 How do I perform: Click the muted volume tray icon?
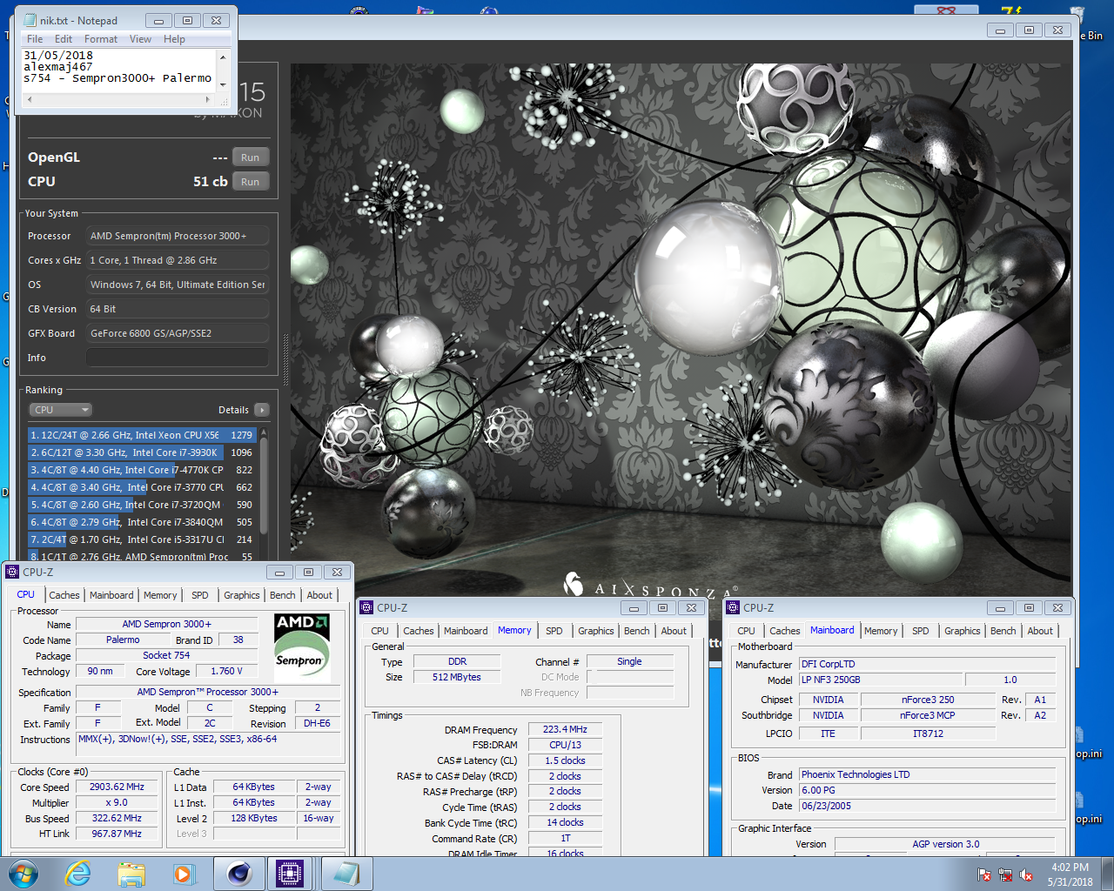click(1026, 874)
